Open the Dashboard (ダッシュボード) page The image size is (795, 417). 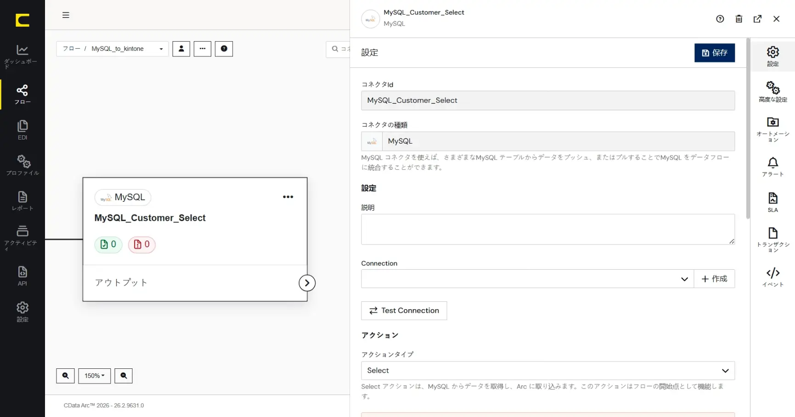pos(22,56)
